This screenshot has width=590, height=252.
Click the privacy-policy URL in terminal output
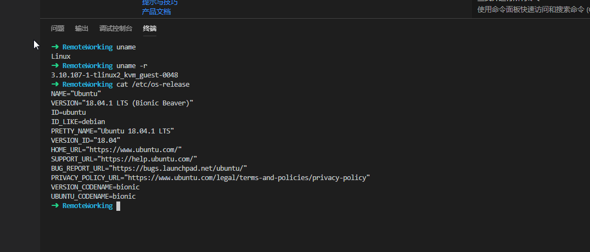coord(248,177)
